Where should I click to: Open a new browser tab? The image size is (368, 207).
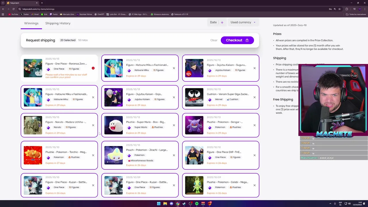click(x=42, y=3)
